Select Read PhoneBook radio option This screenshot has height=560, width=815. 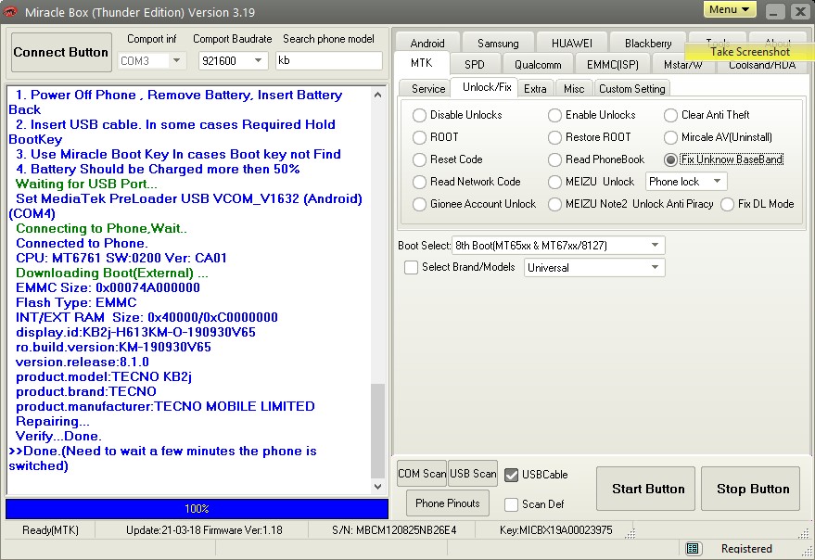(x=554, y=159)
